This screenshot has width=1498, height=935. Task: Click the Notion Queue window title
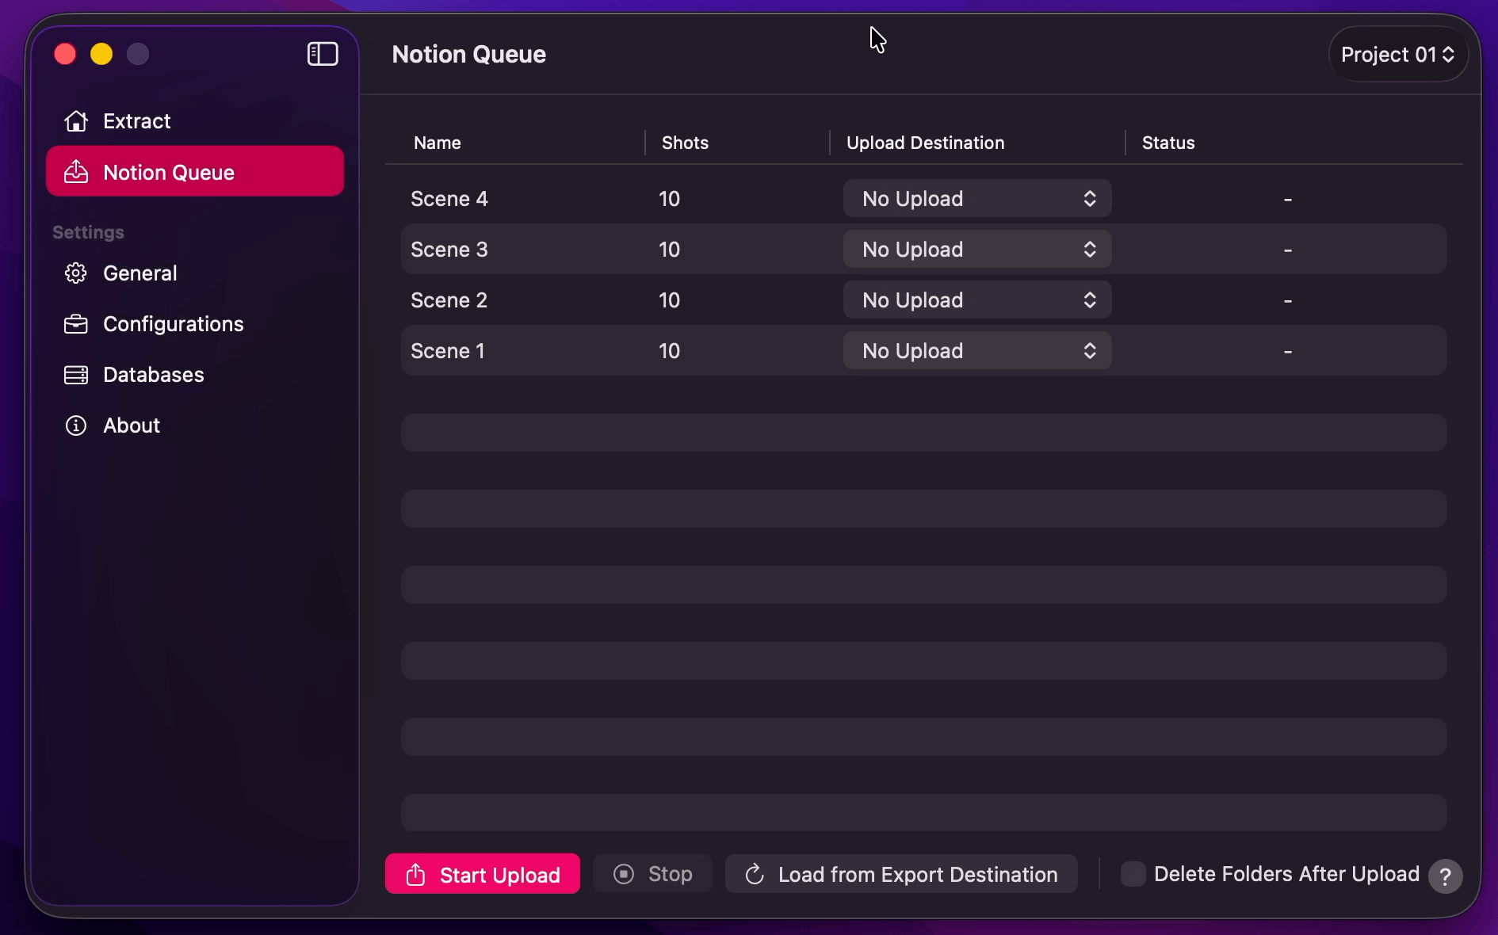[x=469, y=54]
